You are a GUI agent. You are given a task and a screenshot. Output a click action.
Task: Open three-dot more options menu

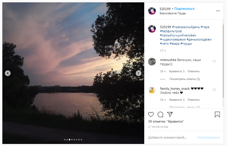click(x=218, y=11)
